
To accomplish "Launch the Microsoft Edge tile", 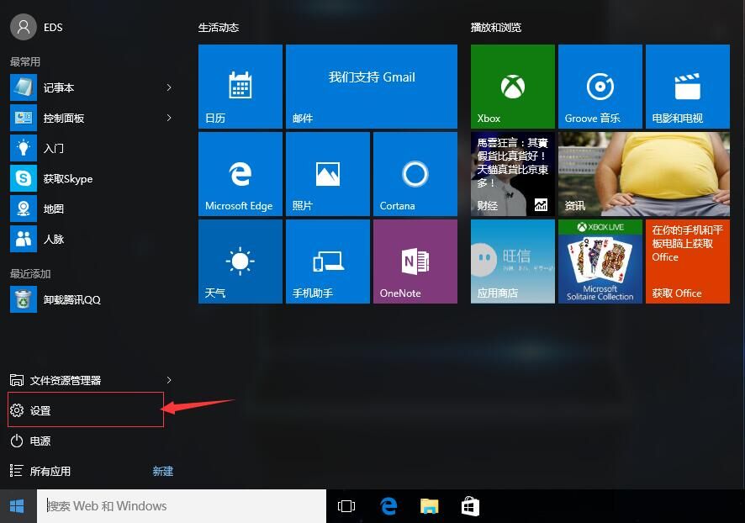I will click(x=240, y=174).
